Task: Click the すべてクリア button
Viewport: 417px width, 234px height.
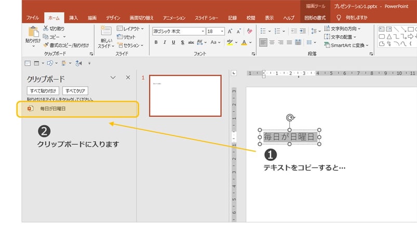Action: click(x=75, y=91)
